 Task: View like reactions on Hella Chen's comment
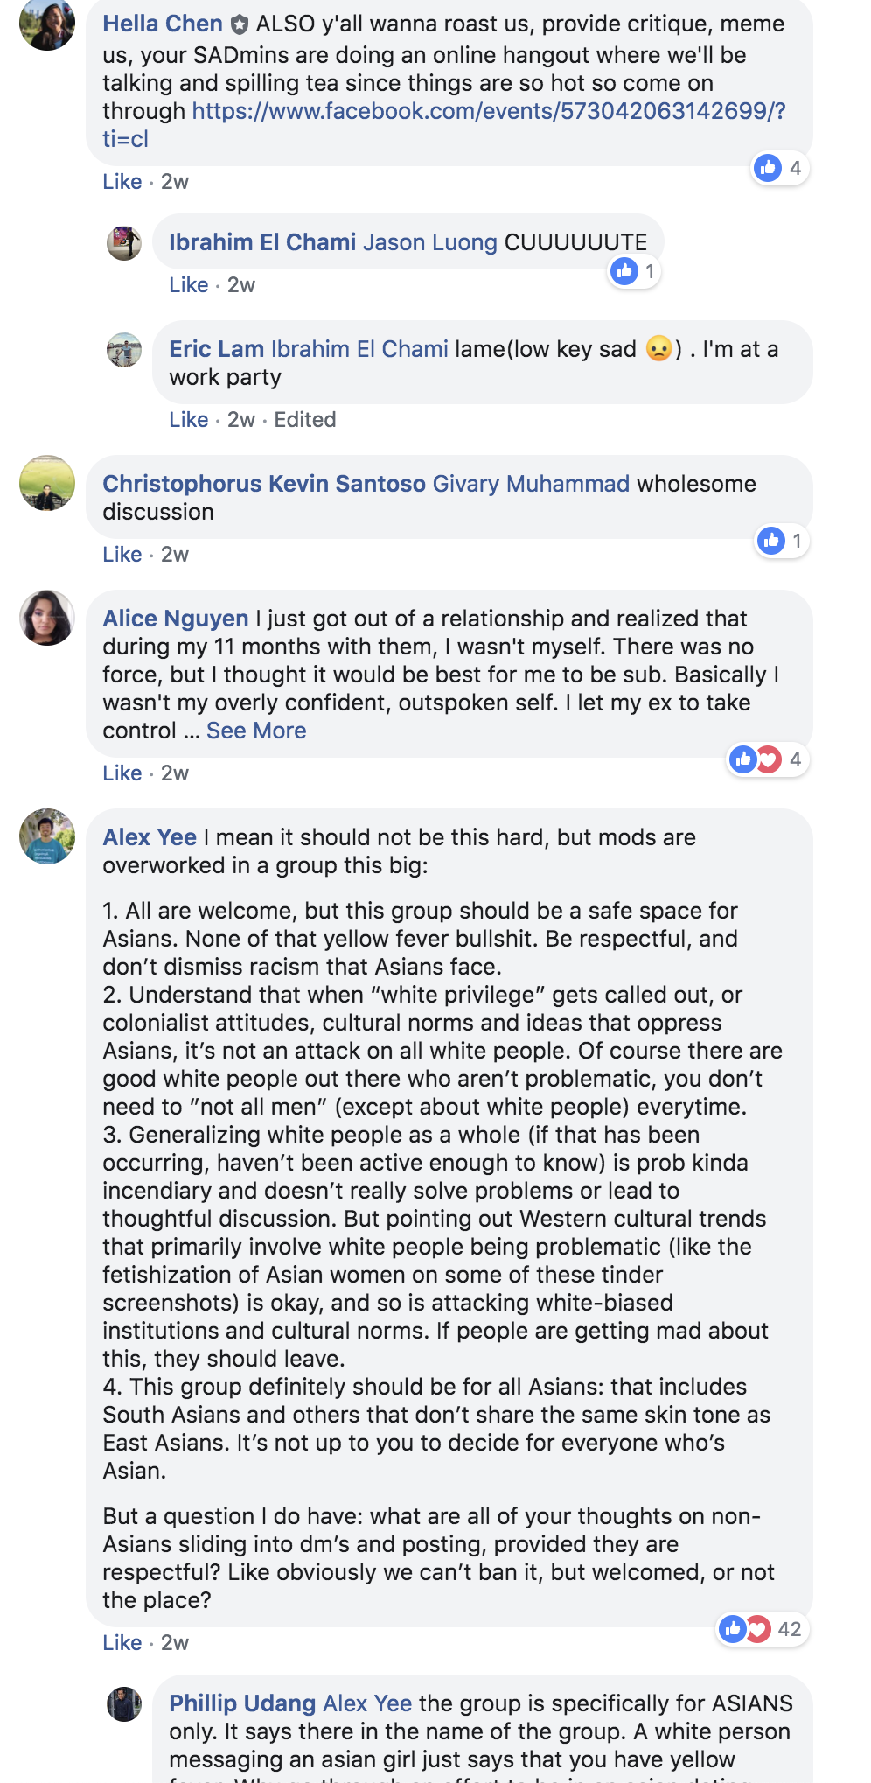click(780, 168)
